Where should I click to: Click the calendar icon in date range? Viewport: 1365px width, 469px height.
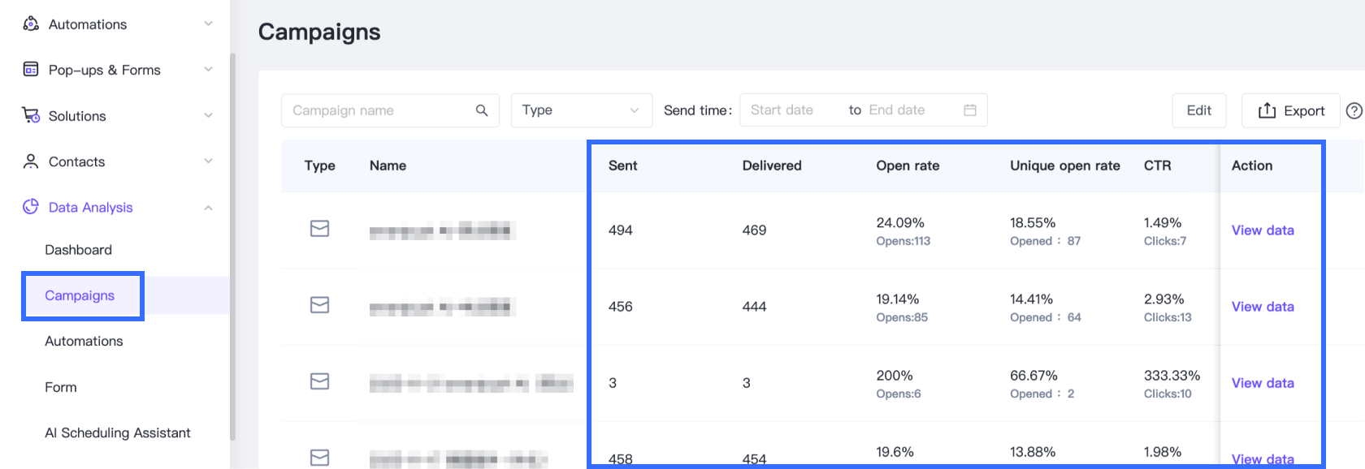(969, 110)
